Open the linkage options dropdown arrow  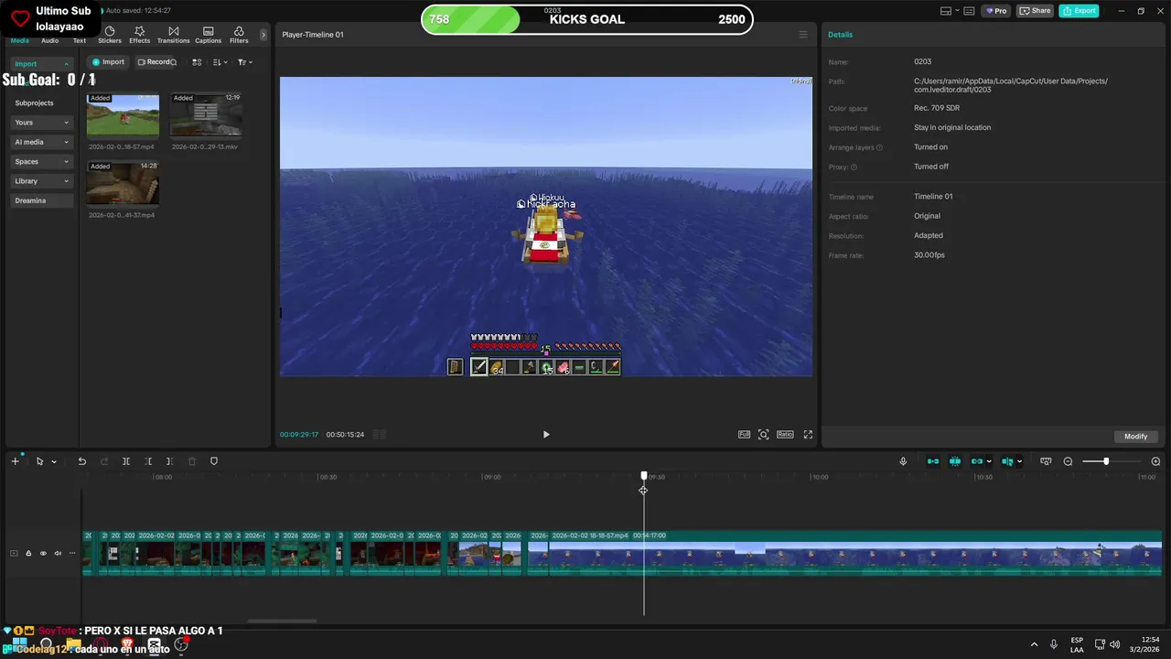coord(989,462)
